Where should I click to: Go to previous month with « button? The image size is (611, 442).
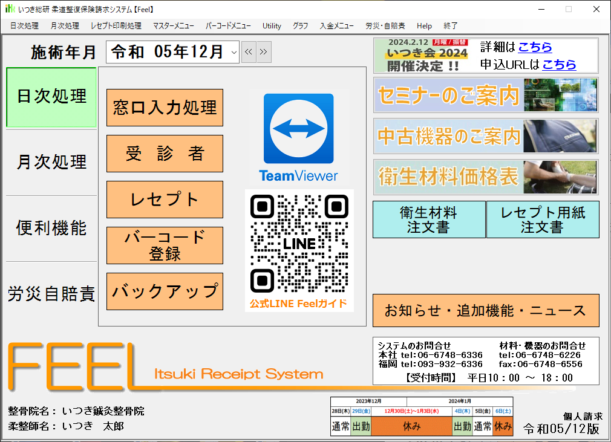(x=249, y=52)
